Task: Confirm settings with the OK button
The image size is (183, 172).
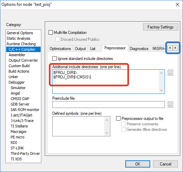Action: point(138,164)
